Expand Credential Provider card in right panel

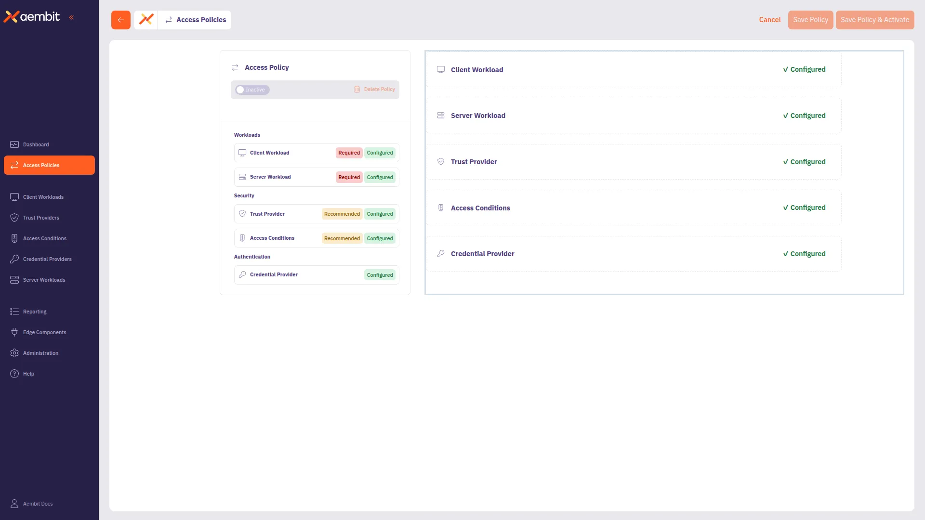click(x=634, y=254)
